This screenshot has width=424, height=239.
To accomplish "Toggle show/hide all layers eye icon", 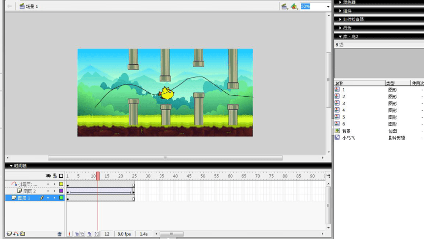I will click(x=48, y=176).
